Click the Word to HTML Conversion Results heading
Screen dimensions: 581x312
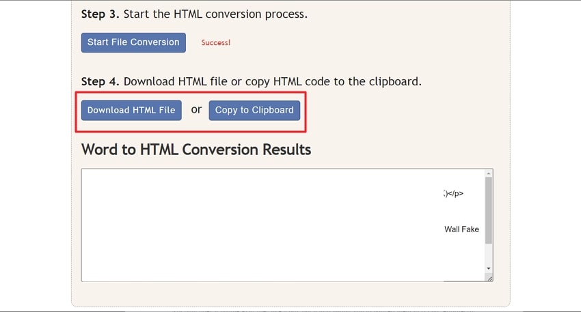tap(196, 149)
